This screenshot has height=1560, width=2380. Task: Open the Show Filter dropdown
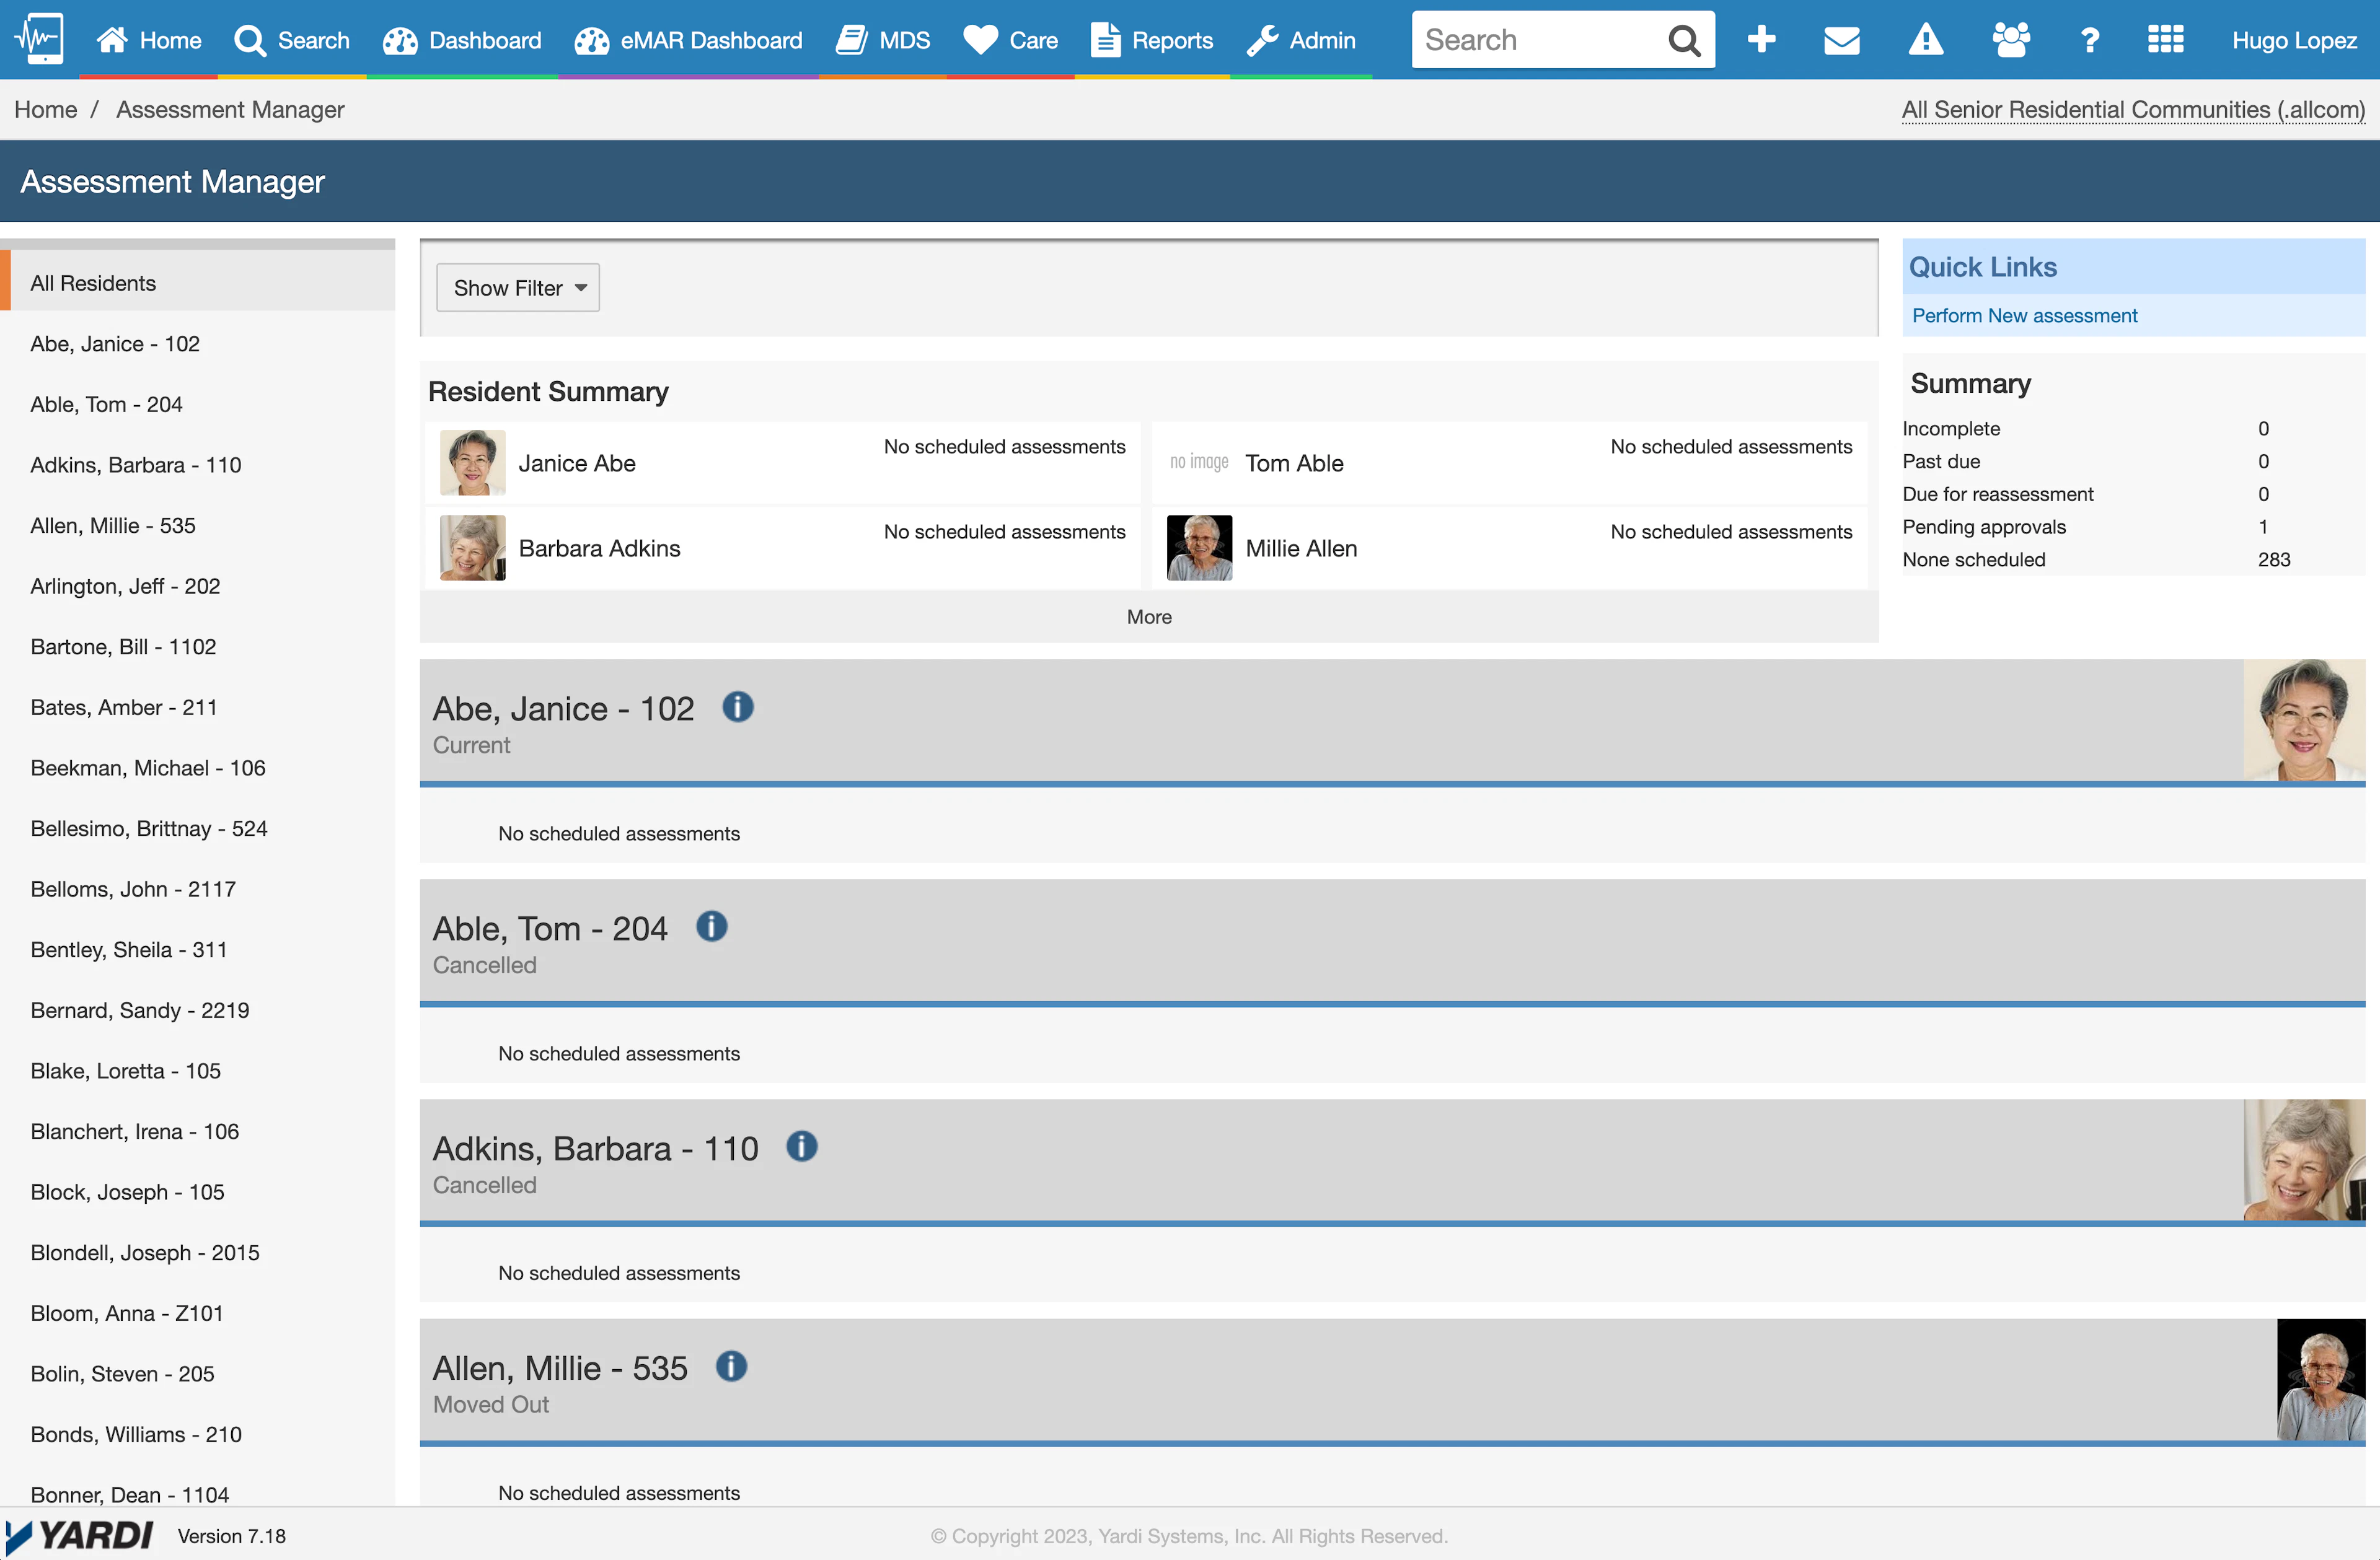click(x=517, y=287)
